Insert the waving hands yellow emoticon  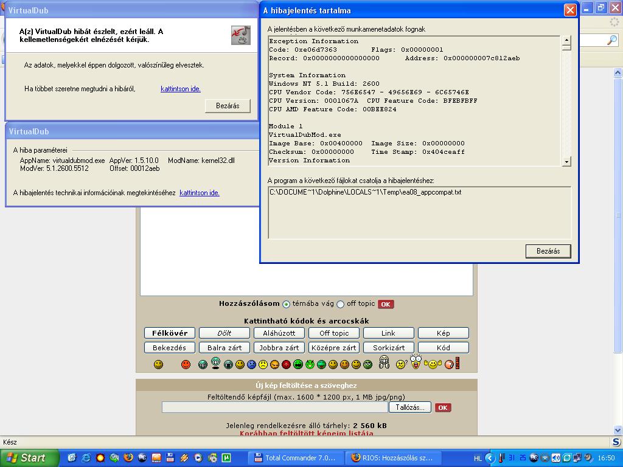pos(433,364)
